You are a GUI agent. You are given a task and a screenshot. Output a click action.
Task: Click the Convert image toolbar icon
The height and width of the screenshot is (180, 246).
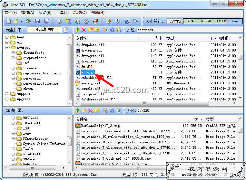77,21
